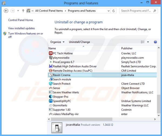The width and height of the screenshot is (162, 136).
Task: Click the 'SpeedUpMyPC' entry name
Action: tap(62, 101)
